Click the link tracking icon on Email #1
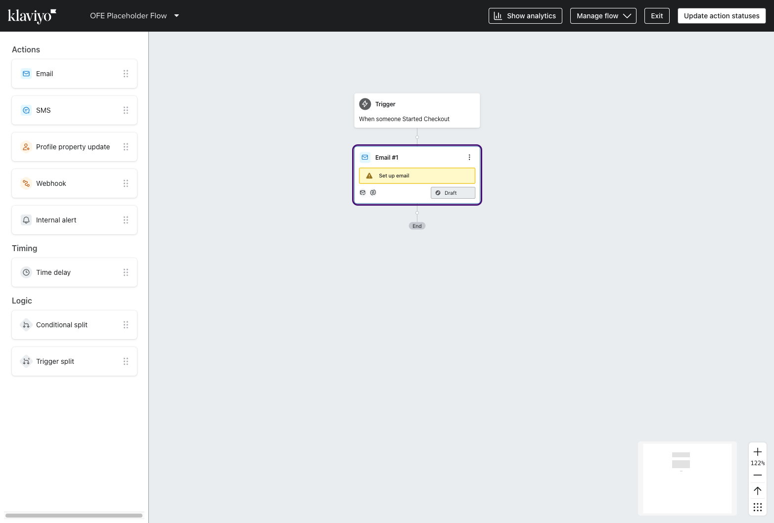This screenshot has height=523, width=774. (373, 192)
